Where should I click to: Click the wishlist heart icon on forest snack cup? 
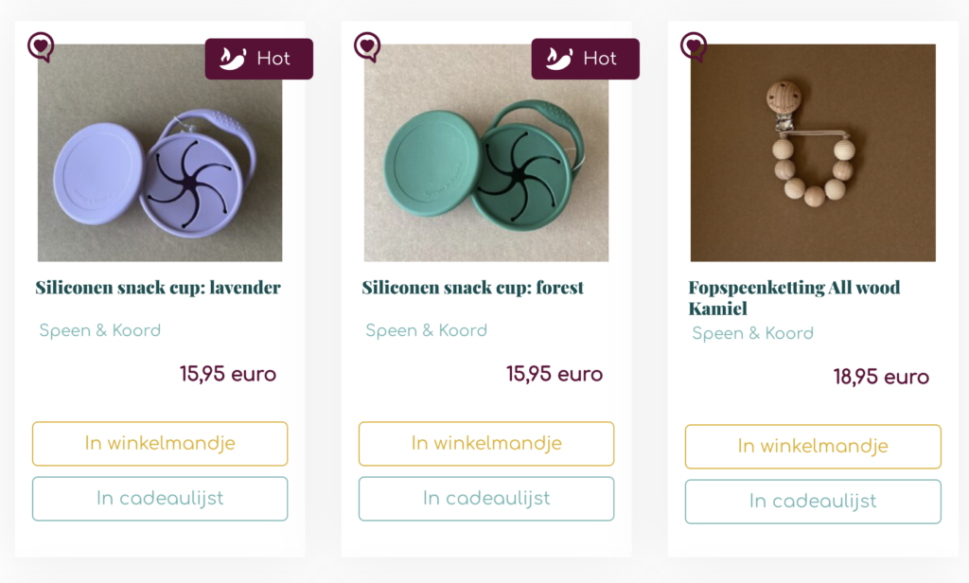tap(367, 46)
